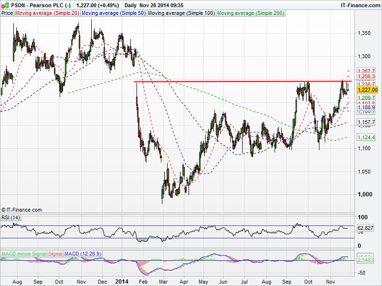Click the RSI (14) indicator label
This screenshot has height=286, width=382.
(x=11, y=217)
